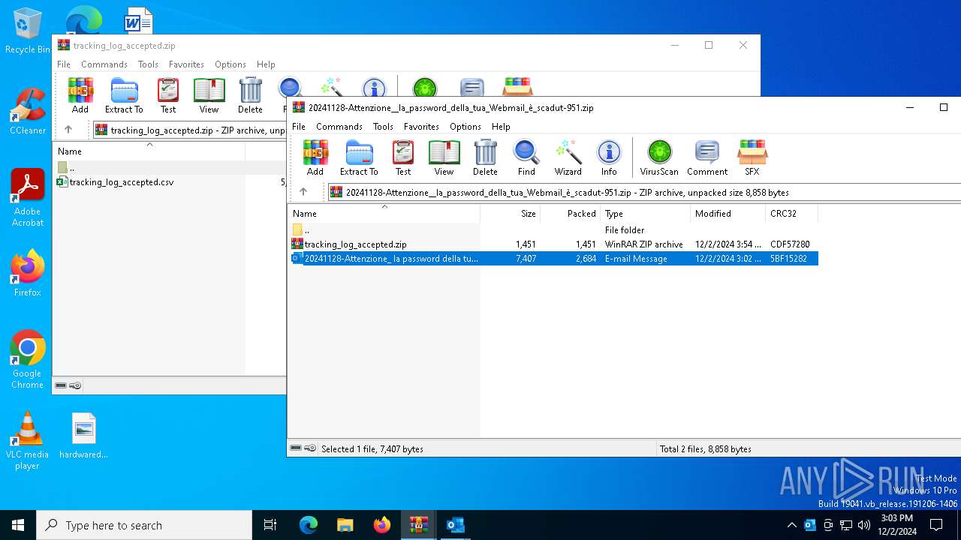Open Google Chrome desktop shortcut

(x=27, y=360)
